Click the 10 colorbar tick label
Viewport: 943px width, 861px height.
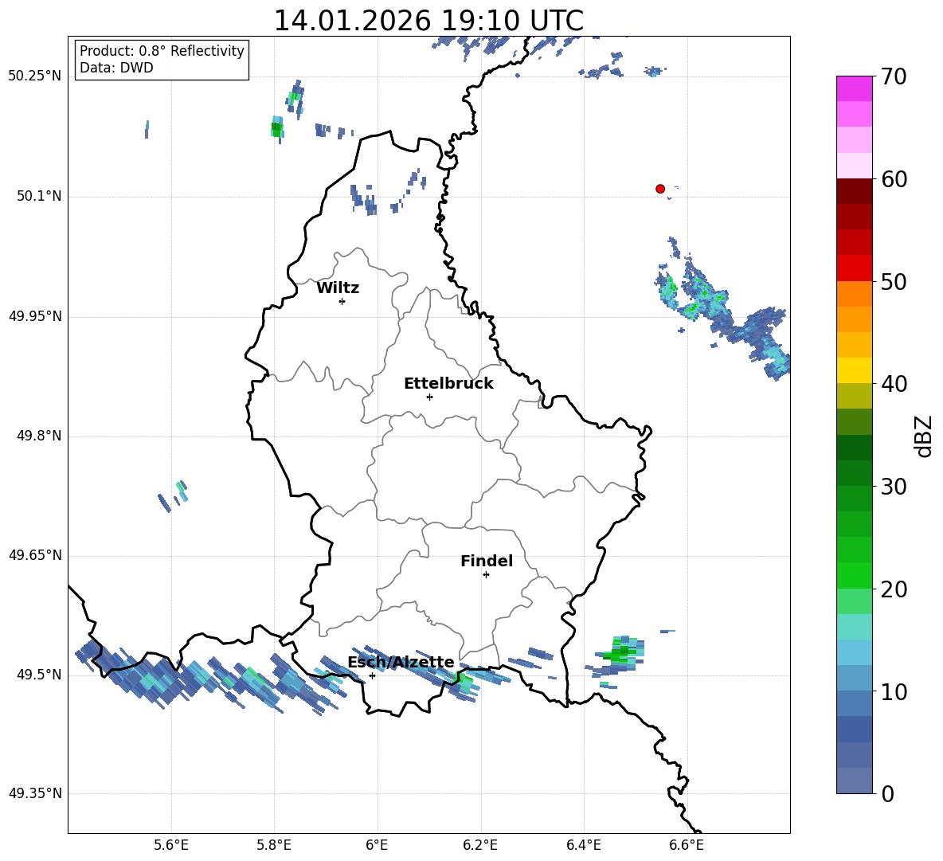coord(894,691)
